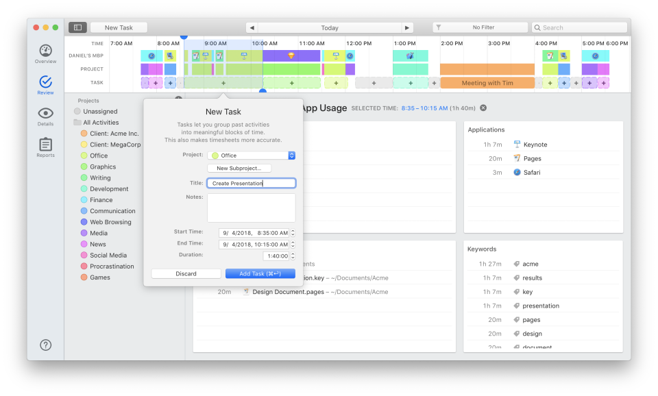Viewport: 658px width, 396px height.
Task: Click the New Subproject button
Action: pyautogui.click(x=239, y=169)
